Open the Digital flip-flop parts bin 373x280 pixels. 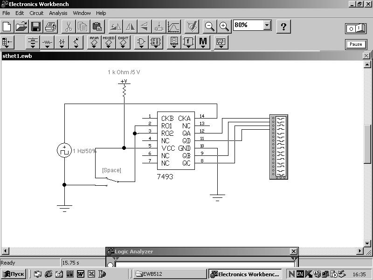[x=156, y=42]
